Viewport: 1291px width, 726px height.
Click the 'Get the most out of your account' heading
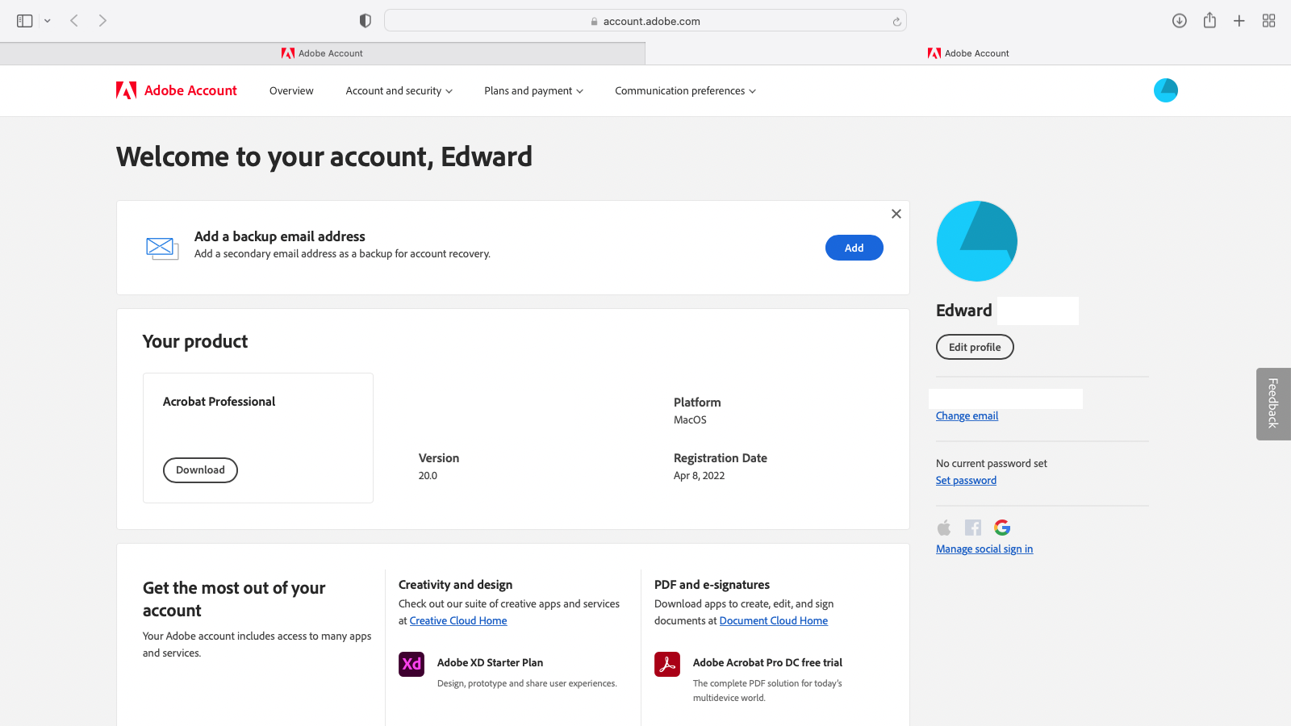click(x=234, y=599)
